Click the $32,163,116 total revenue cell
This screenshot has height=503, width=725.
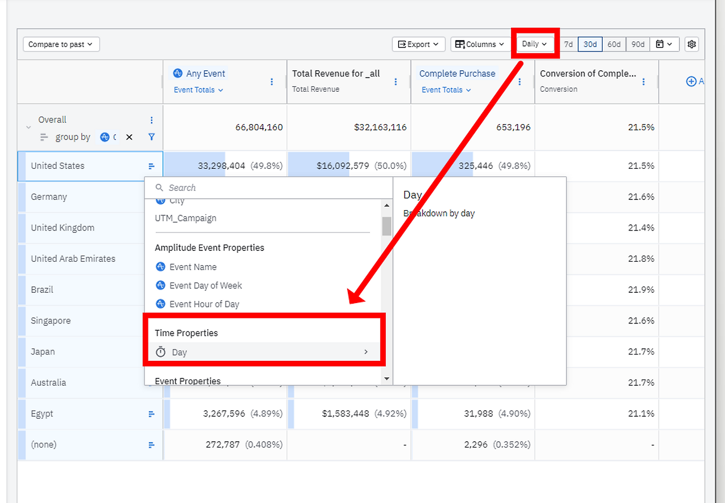click(349, 127)
